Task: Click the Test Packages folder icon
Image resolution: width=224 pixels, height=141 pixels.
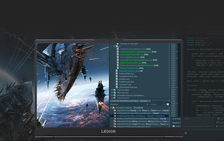Action: pos(114,90)
